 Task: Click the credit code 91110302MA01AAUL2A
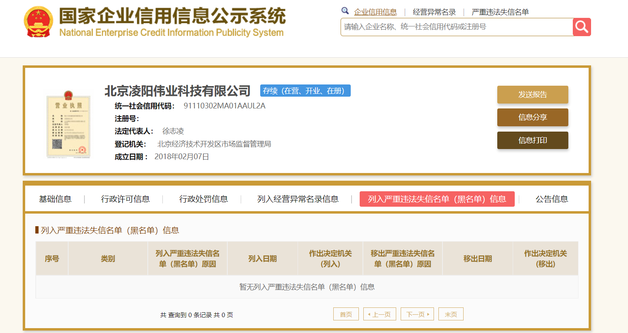[224, 106]
